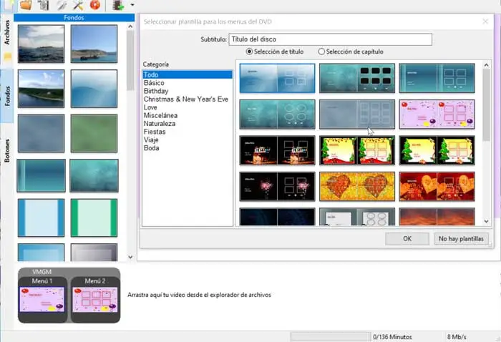Close the template selection dialog
Screen dimensions: 501x342
pos(485,22)
